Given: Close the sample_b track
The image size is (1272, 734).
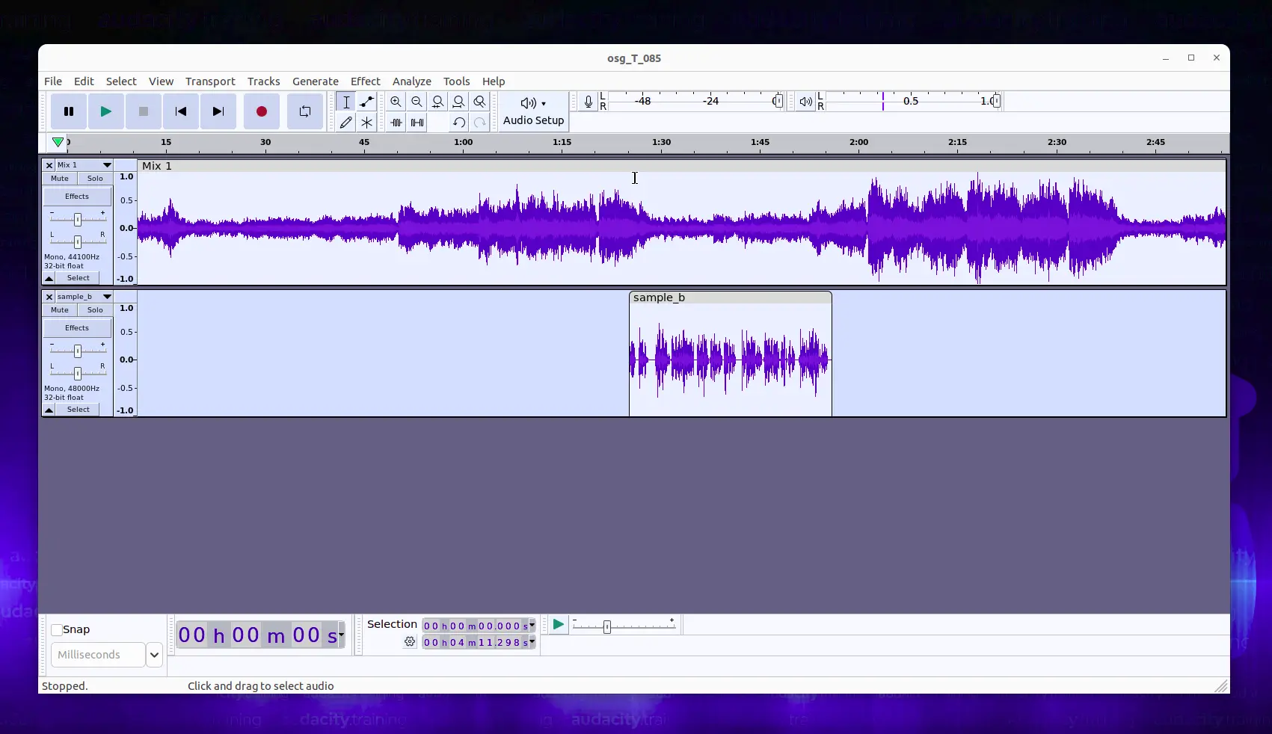Looking at the screenshot, I should [x=49, y=297].
